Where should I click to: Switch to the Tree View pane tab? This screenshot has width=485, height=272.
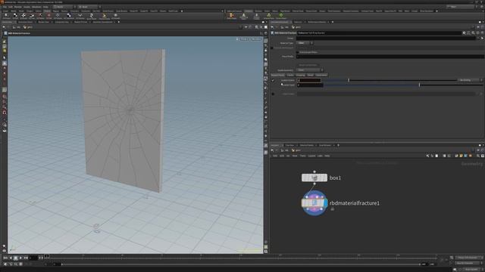tap(289, 145)
